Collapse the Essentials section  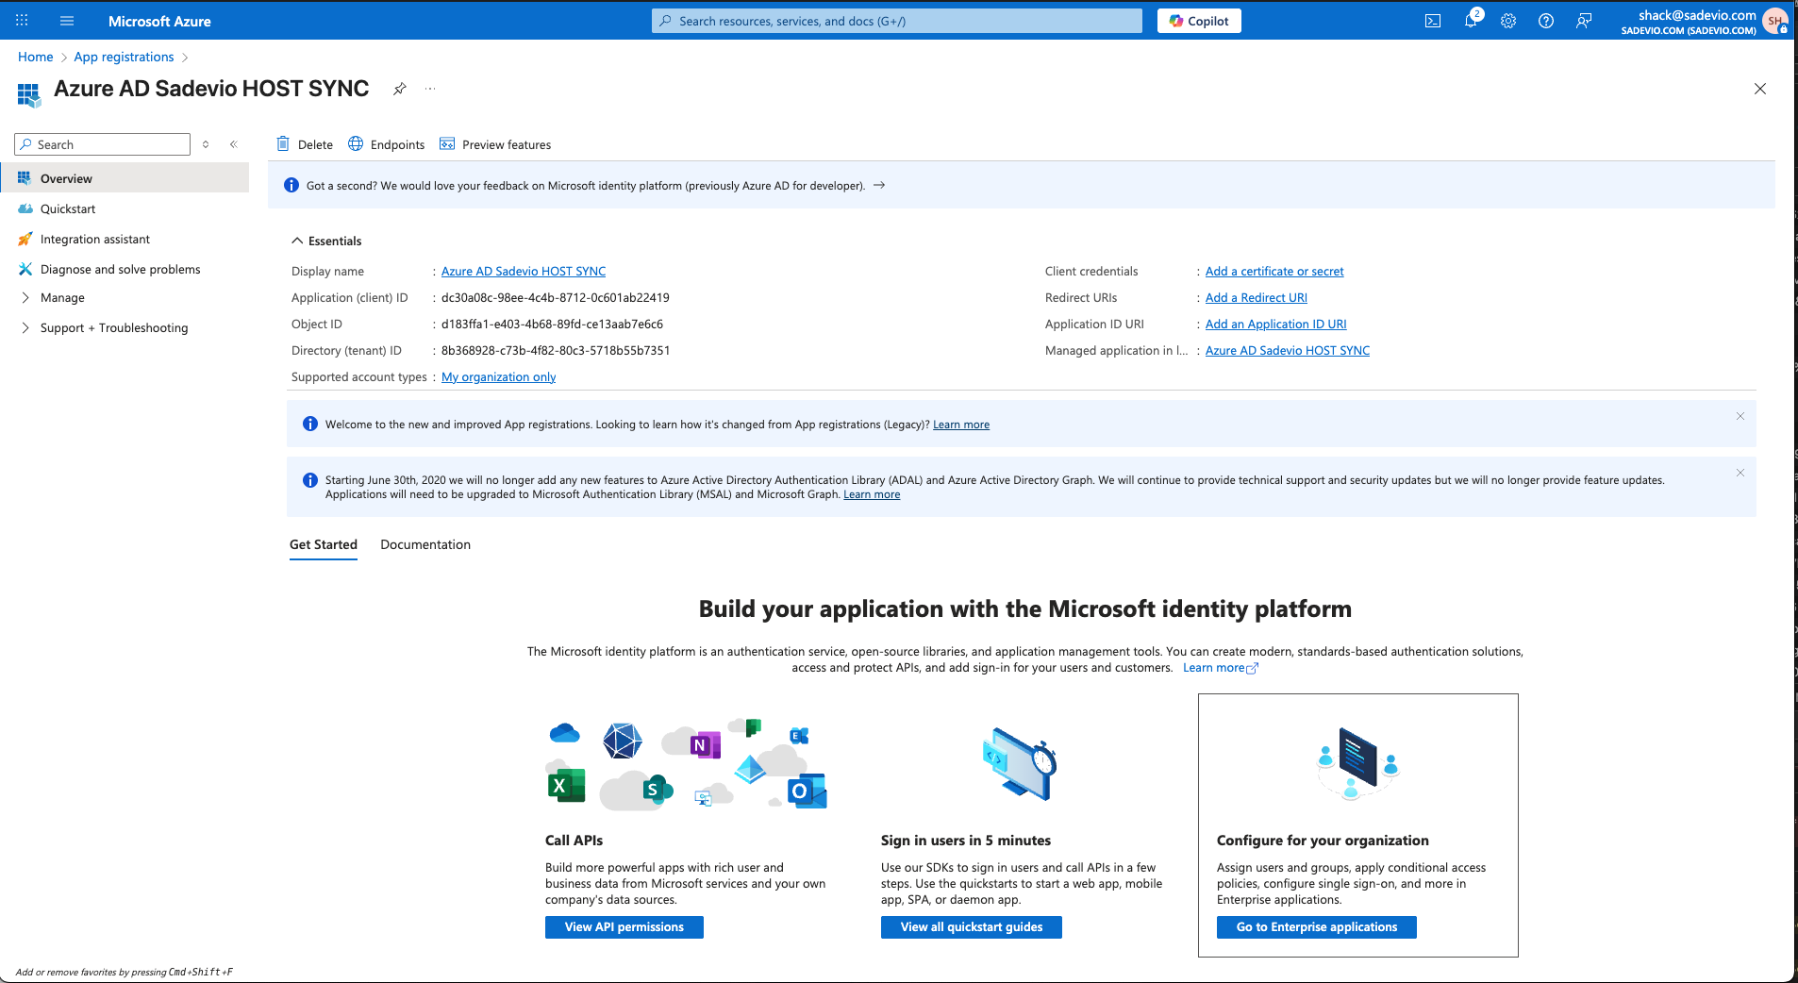tap(297, 241)
